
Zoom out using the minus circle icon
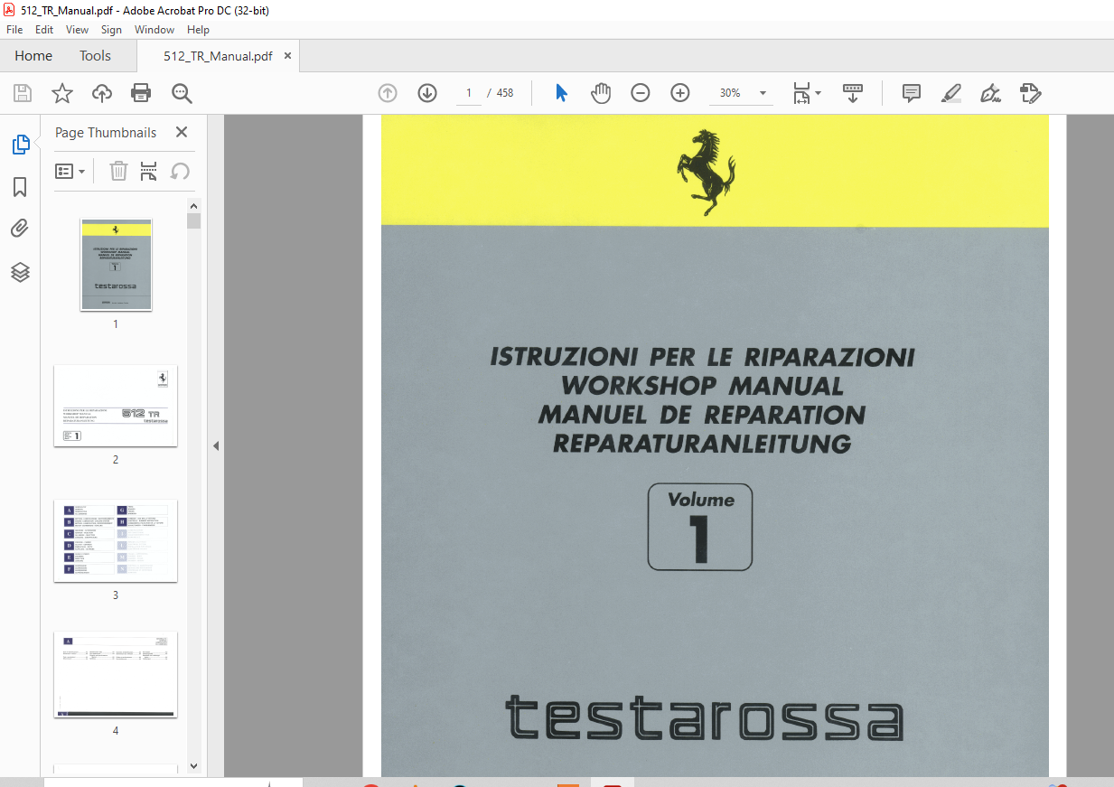pyautogui.click(x=641, y=93)
